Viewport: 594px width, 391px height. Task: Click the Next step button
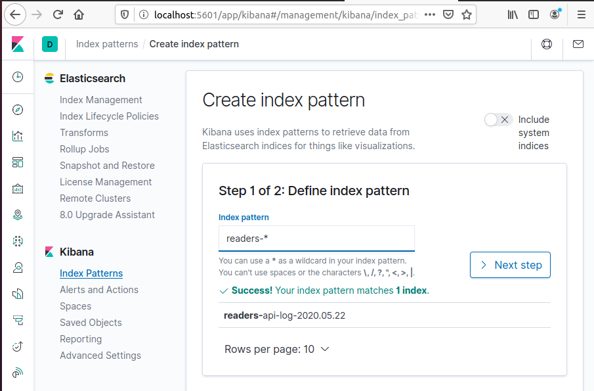pos(510,265)
